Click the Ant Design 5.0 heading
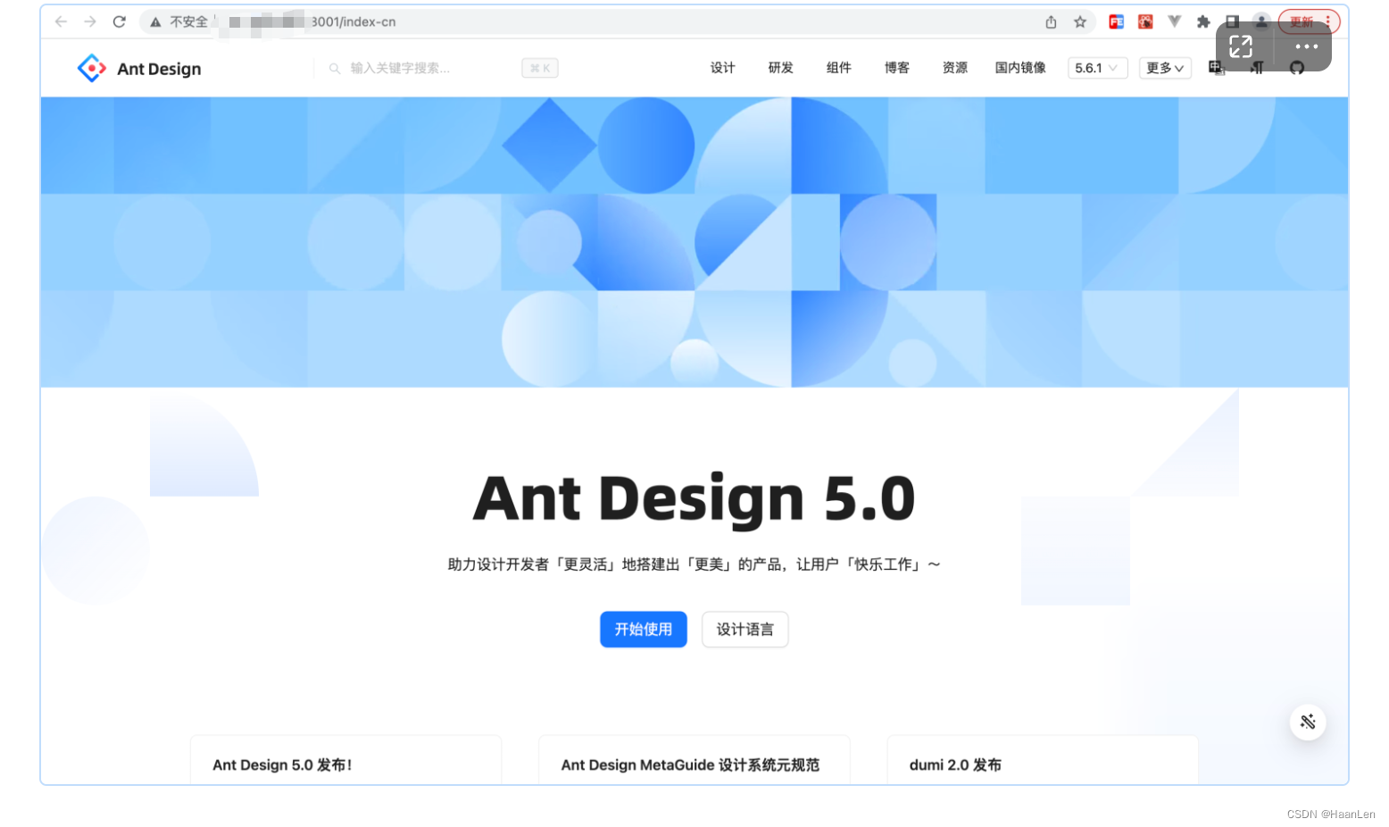1389x827 pixels. coord(694,498)
